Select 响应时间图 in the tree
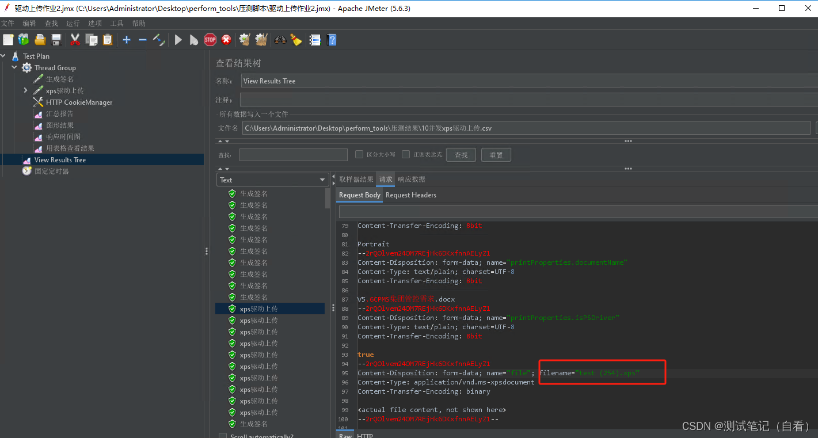Viewport: 818px width, 438px height. (63, 136)
